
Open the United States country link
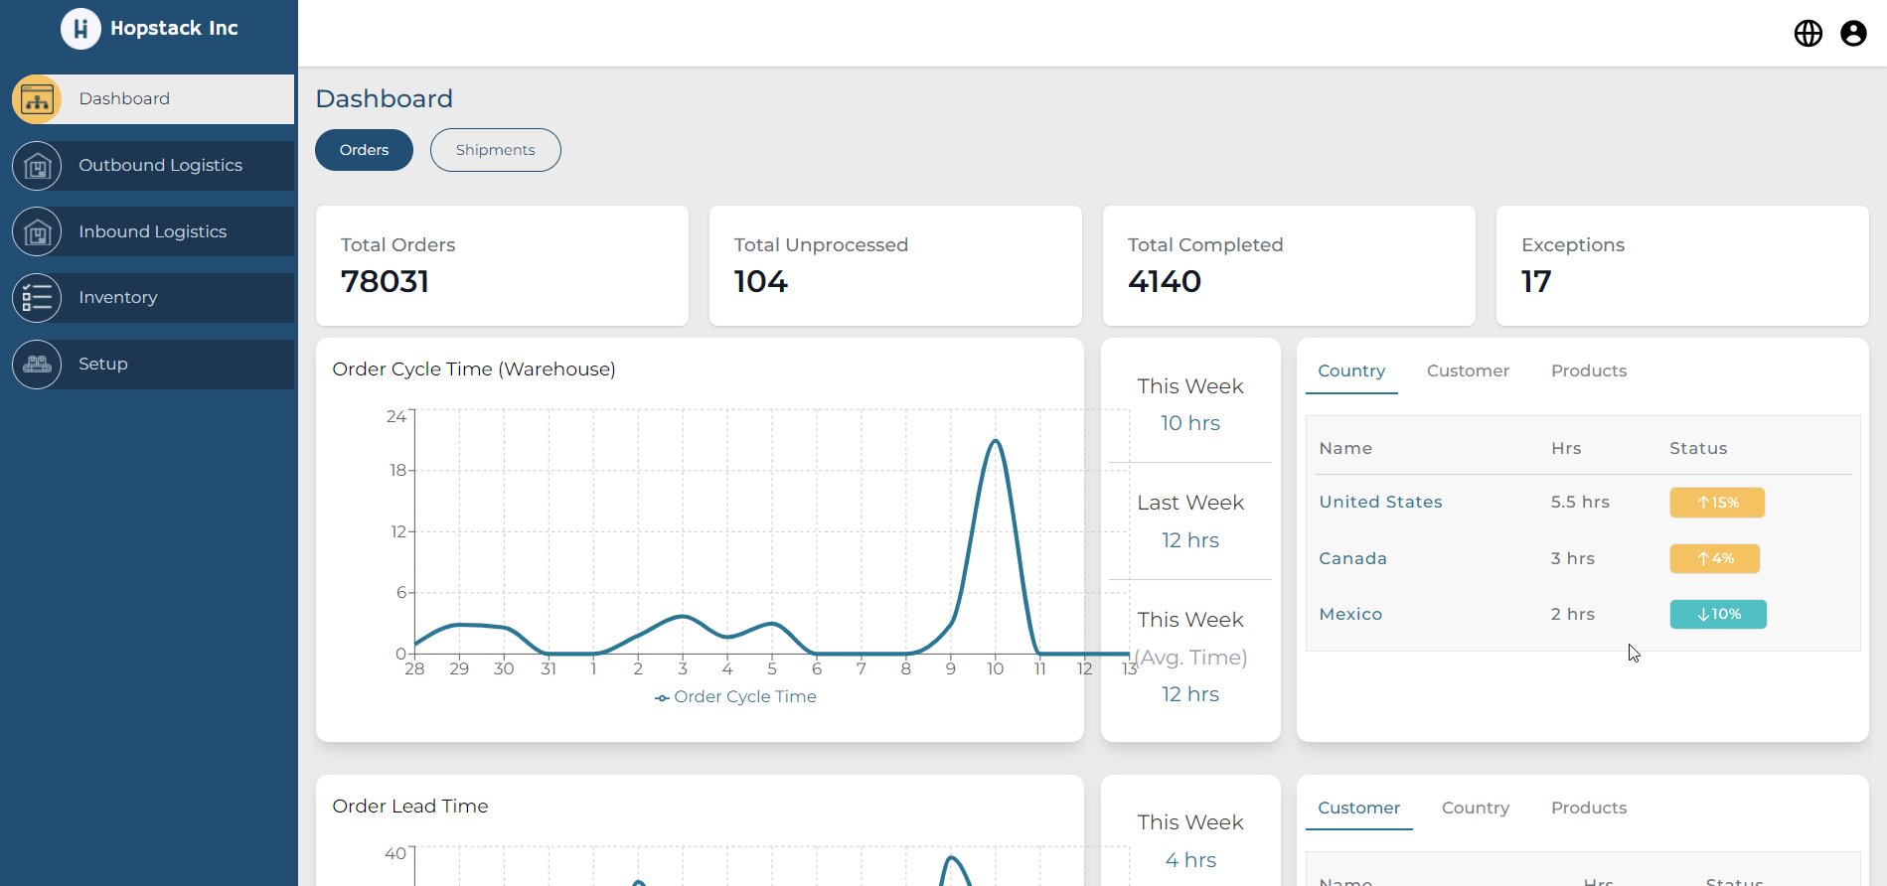click(x=1380, y=503)
